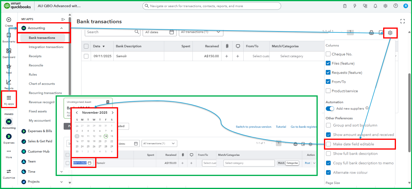The width and height of the screenshot is (412, 189).
Task: Open the header settings gear icon
Action: coord(386,6)
